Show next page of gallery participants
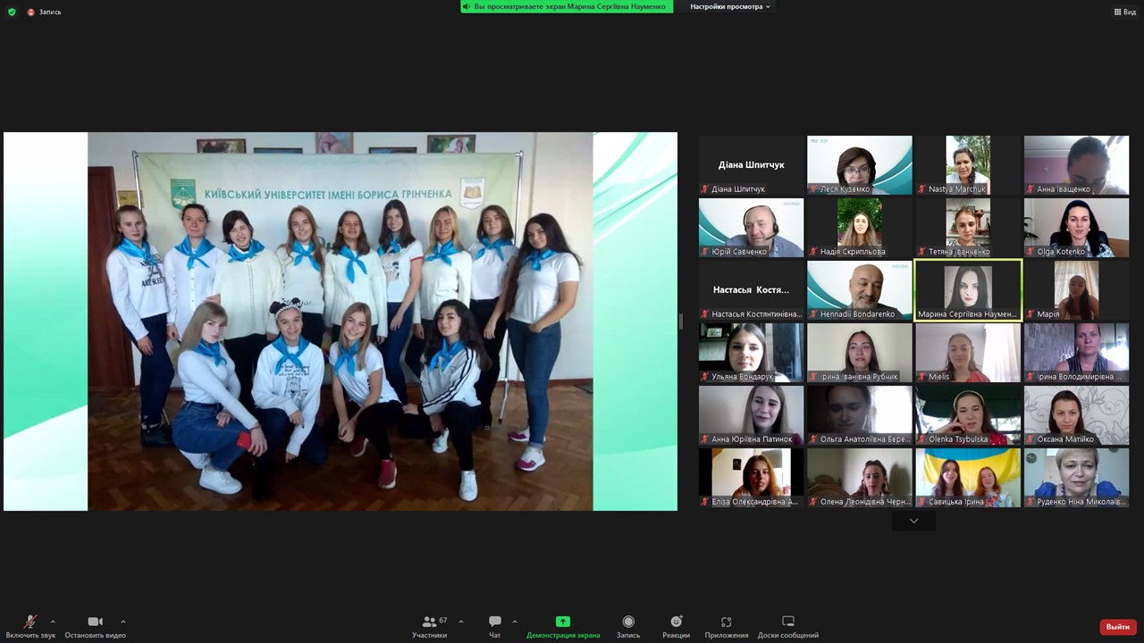This screenshot has height=643, width=1144. pyautogui.click(x=913, y=521)
